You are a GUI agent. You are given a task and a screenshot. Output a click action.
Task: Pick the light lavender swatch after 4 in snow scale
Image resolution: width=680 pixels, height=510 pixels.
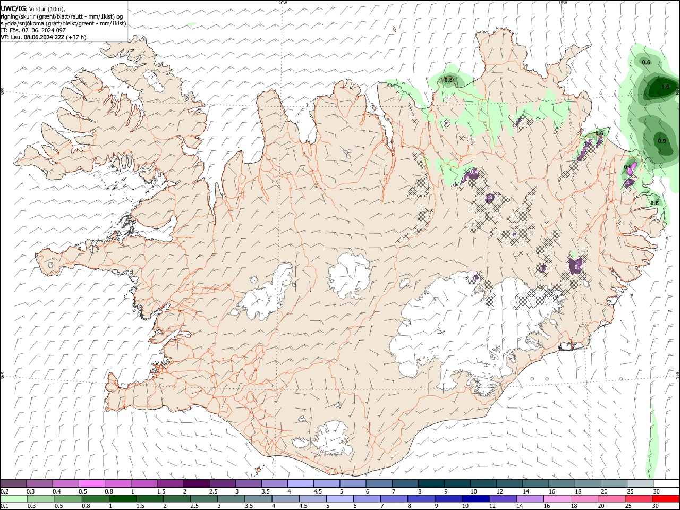(x=301, y=483)
